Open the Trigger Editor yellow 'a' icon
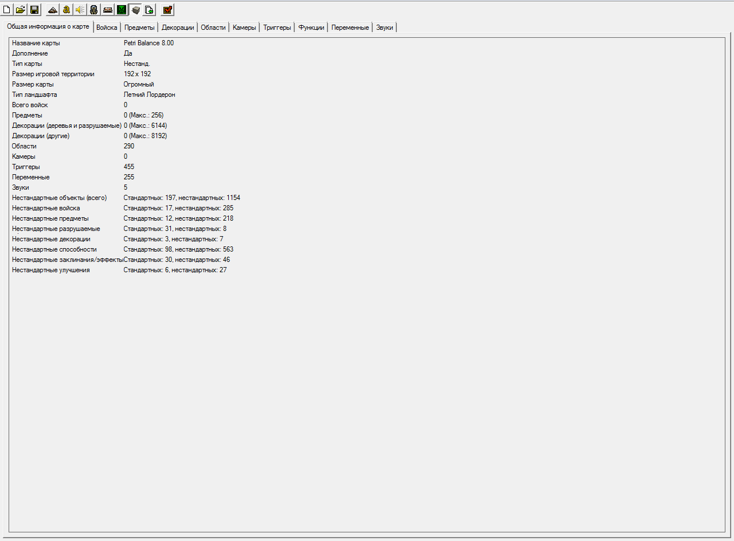The width and height of the screenshot is (734, 541). coord(67,10)
